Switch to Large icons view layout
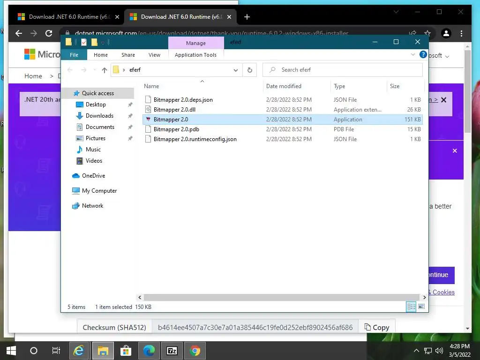The height and width of the screenshot is (360, 480). point(421,307)
